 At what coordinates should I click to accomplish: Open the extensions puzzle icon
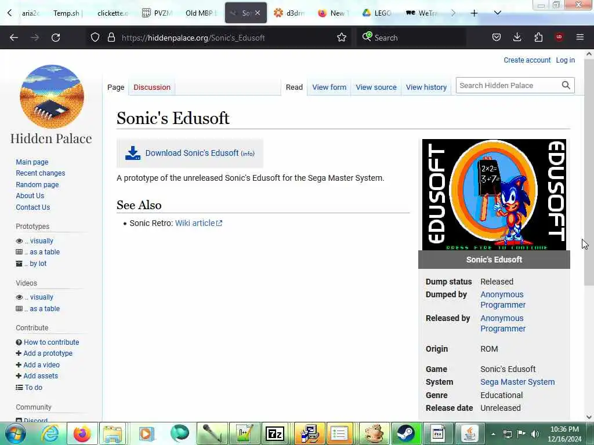[x=538, y=37]
